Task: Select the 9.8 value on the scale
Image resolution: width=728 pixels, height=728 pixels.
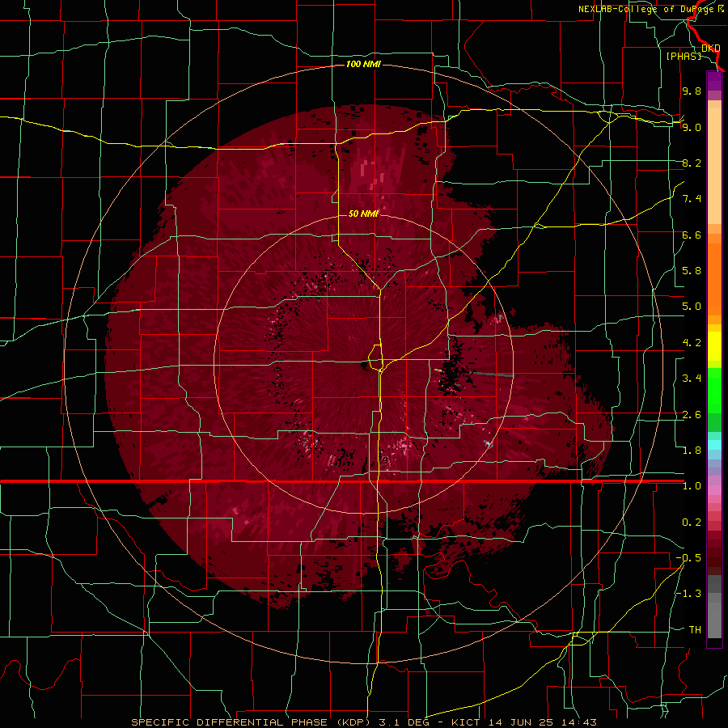Action: [692, 91]
